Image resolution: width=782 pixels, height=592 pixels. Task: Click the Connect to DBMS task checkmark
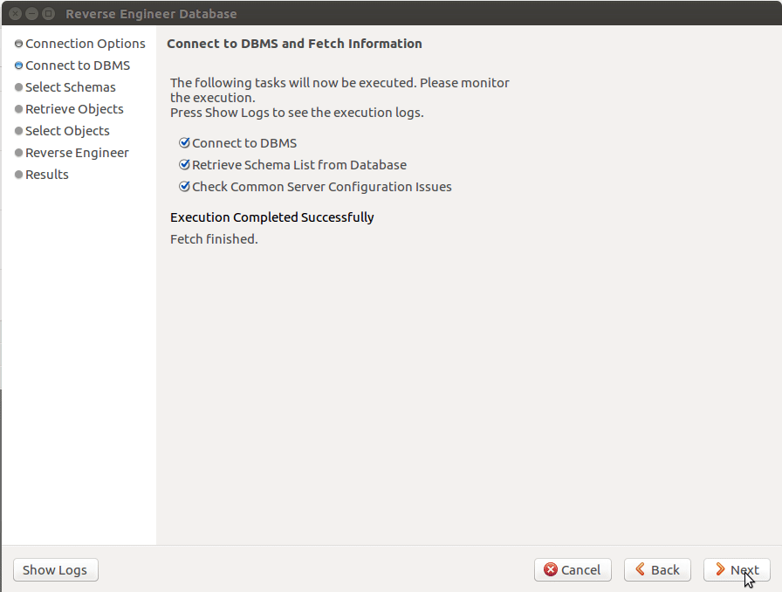point(184,143)
